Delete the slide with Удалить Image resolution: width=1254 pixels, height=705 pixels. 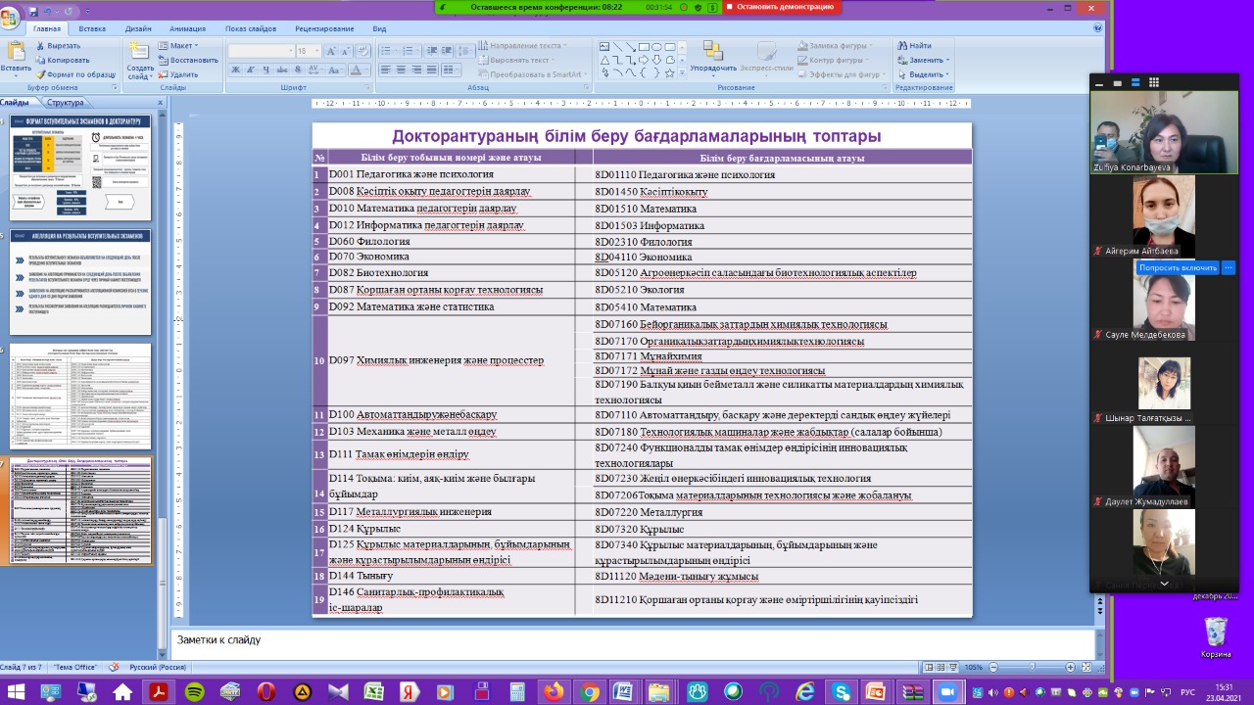pyautogui.click(x=177, y=74)
